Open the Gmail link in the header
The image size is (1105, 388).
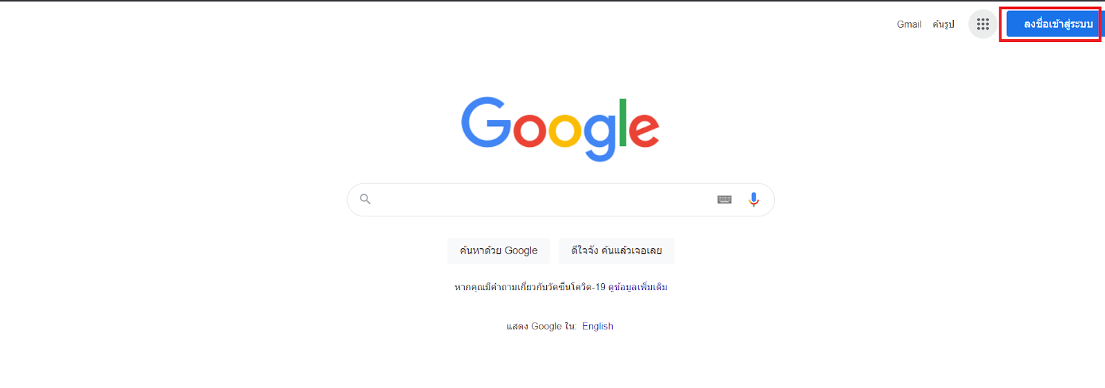(909, 24)
